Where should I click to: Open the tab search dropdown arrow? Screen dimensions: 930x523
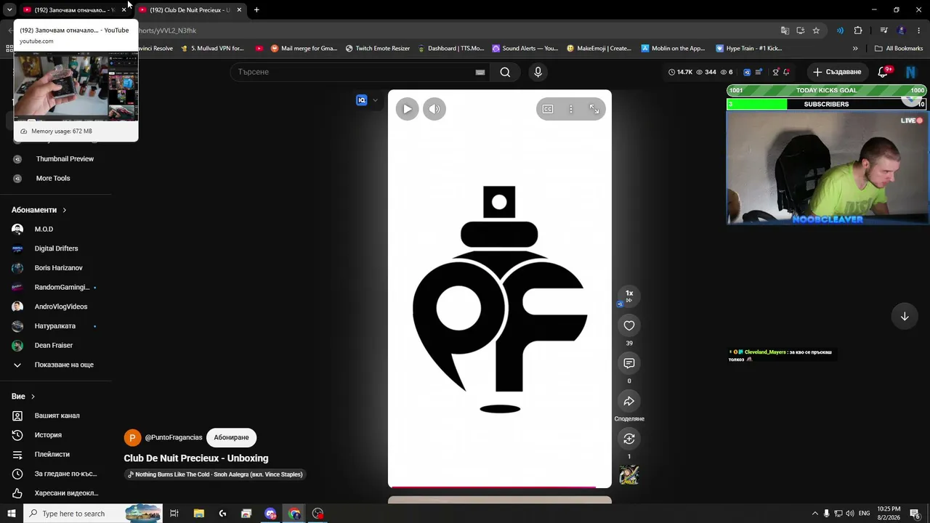pyautogui.click(x=9, y=10)
